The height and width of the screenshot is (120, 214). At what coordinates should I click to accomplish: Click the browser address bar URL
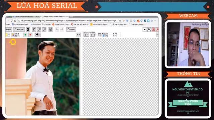coord(69,21)
